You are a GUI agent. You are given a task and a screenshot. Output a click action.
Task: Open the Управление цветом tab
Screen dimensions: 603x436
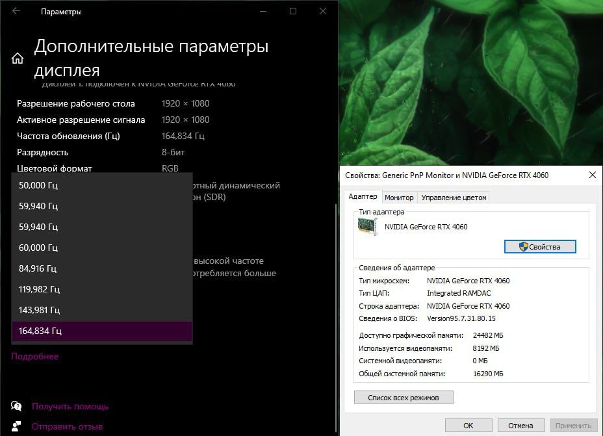(x=454, y=198)
